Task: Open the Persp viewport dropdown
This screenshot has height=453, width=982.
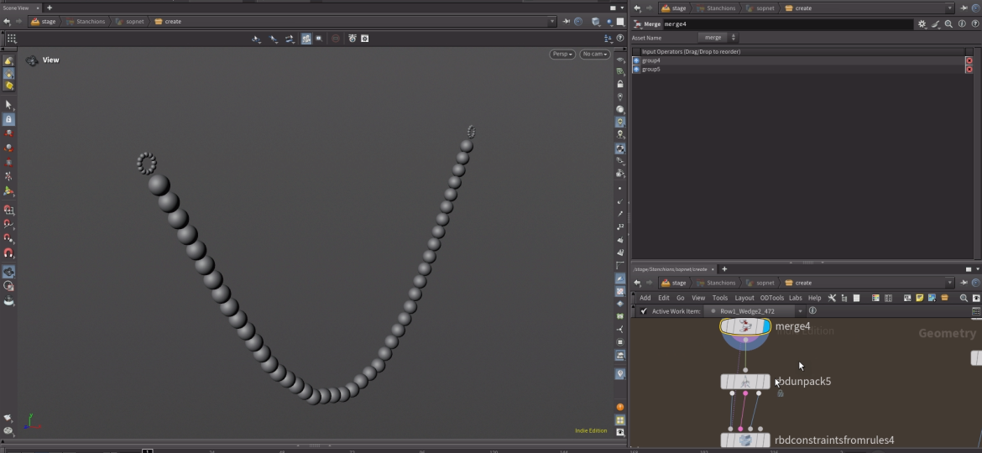Action: click(x=562, y=55)
